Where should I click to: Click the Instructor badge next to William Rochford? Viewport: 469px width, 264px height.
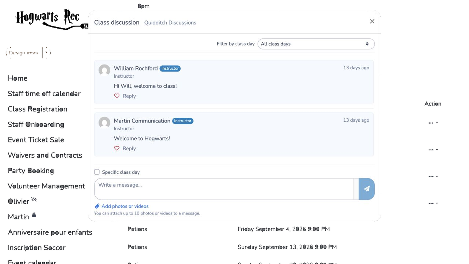(x=170, y=69)
